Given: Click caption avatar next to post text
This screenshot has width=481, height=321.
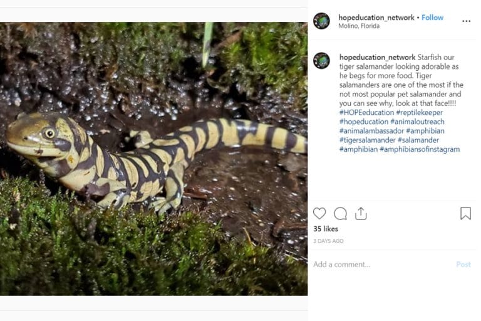Looking at the screenshot, I should tap(321, 61).
